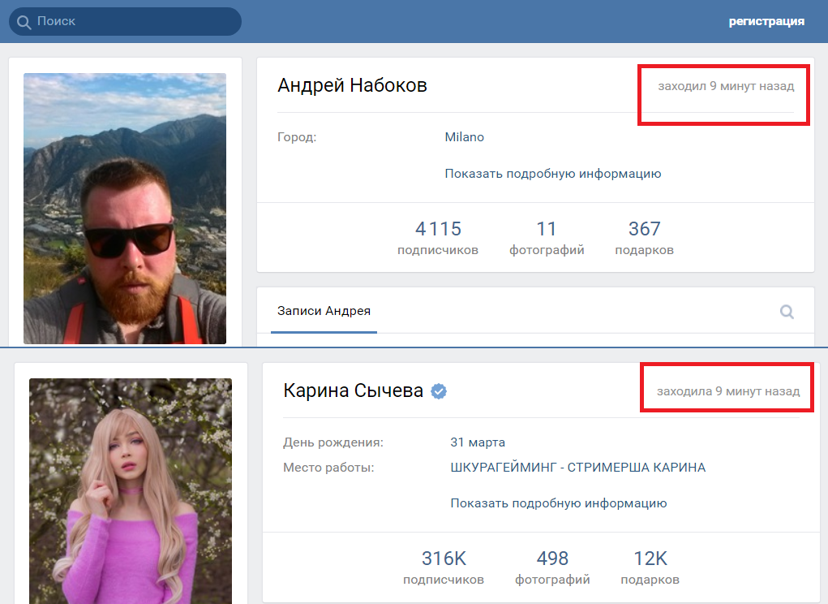
Task: Open Карина's 316K подписчиков counter
Action: 444,567
